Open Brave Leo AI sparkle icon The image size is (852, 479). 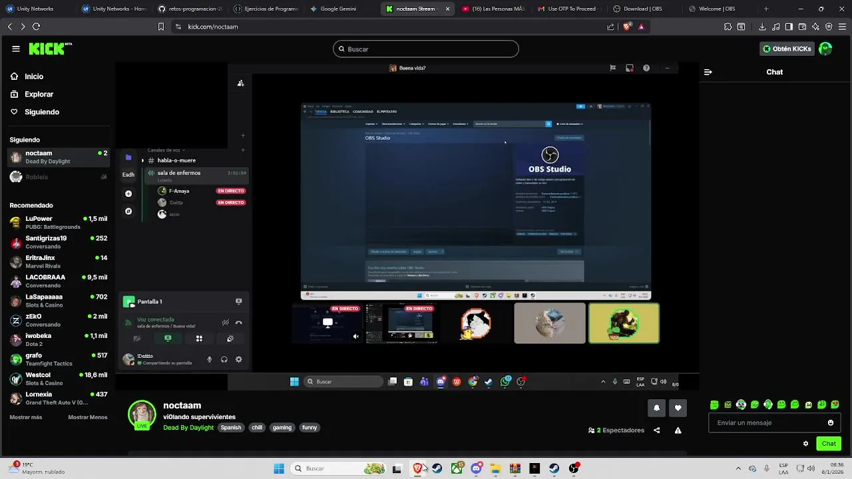pos(816,27)
